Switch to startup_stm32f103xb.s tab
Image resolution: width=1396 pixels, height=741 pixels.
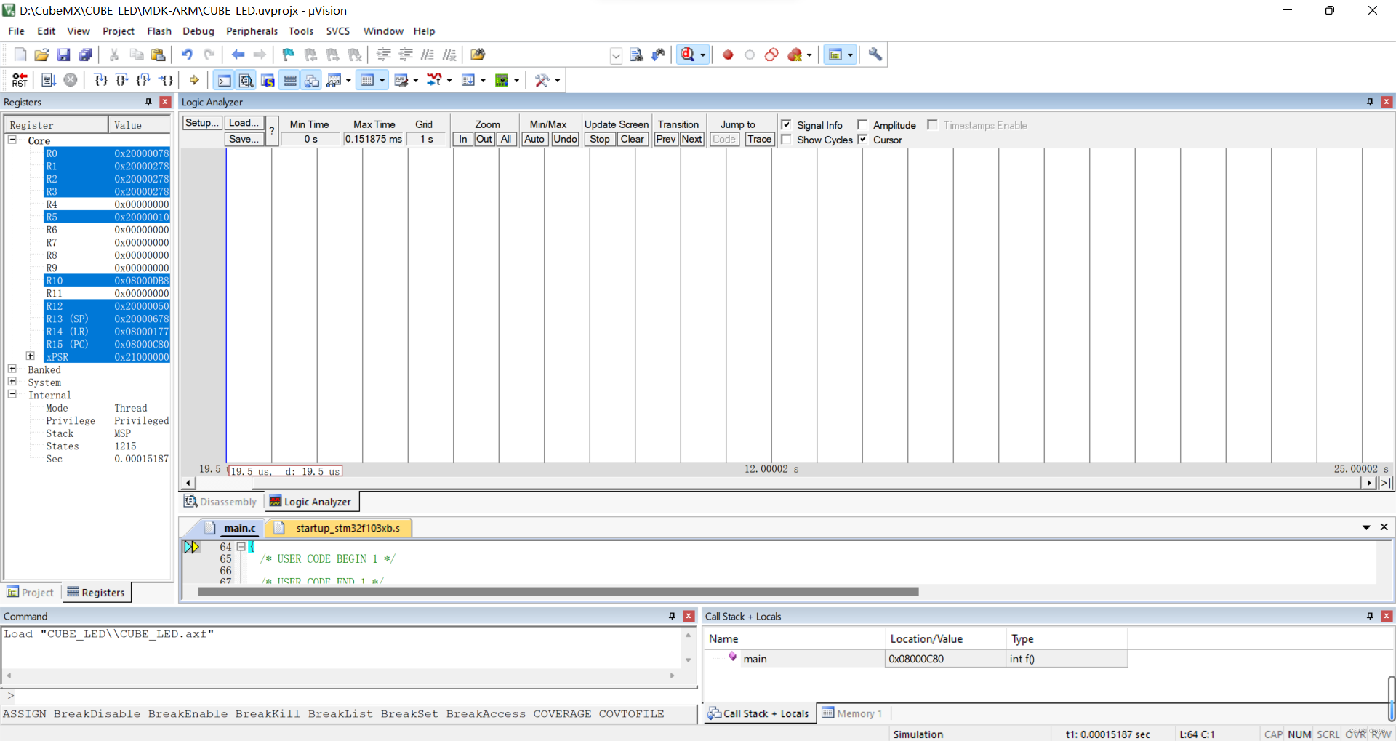(340, 528)
